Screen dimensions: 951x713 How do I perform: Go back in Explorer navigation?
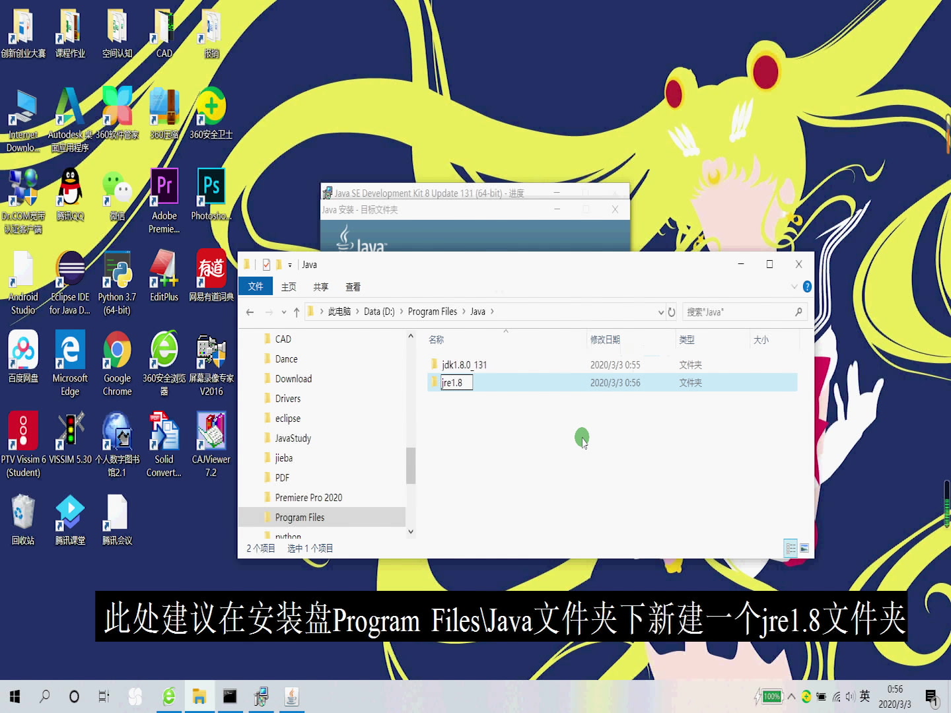(x=250, y=312)
